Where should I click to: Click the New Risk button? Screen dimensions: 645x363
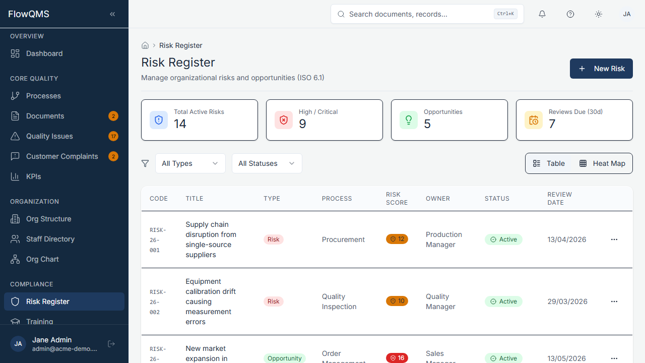click(x=601, y=68)
